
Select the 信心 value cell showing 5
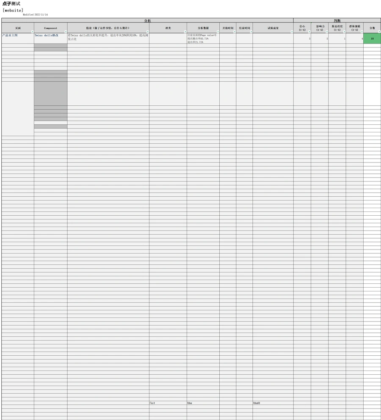(x=302, y=38)
